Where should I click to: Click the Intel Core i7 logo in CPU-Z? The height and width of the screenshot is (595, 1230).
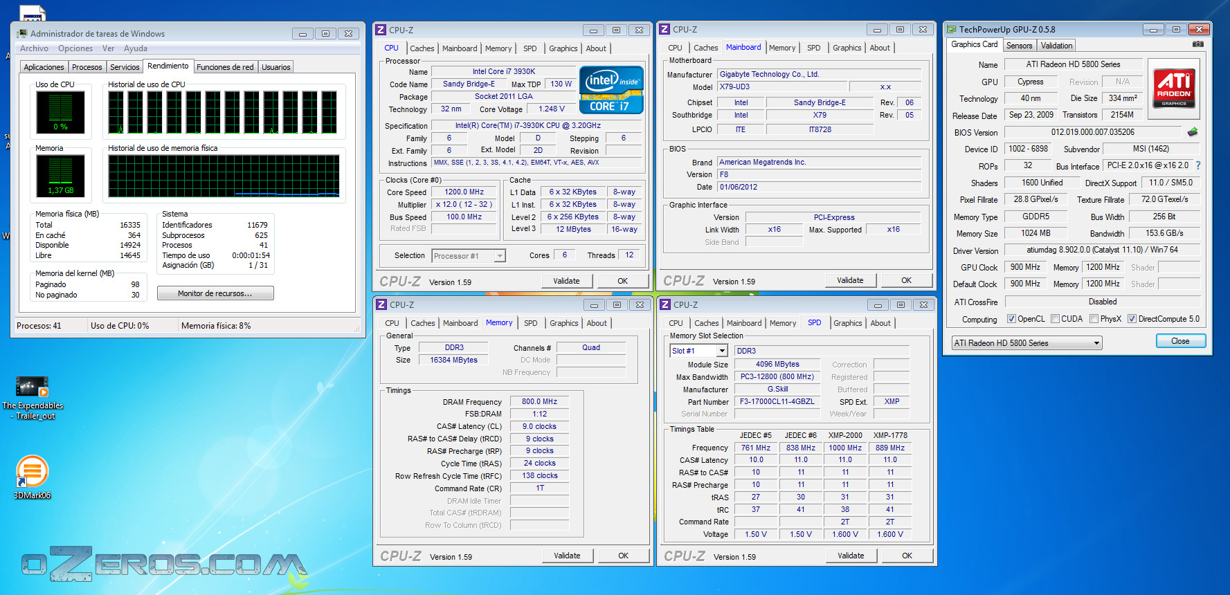pyautogui.click(x=611, y=90)
